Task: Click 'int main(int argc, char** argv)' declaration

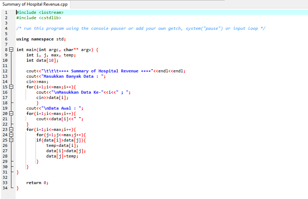Action: 55,50
